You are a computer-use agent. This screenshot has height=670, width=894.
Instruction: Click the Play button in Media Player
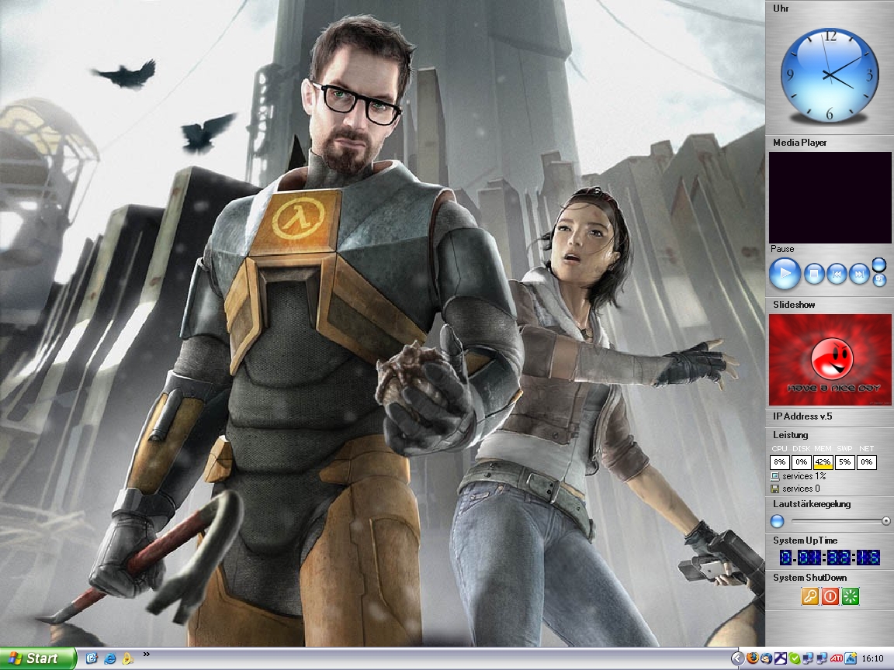click(x=785, y=274)
